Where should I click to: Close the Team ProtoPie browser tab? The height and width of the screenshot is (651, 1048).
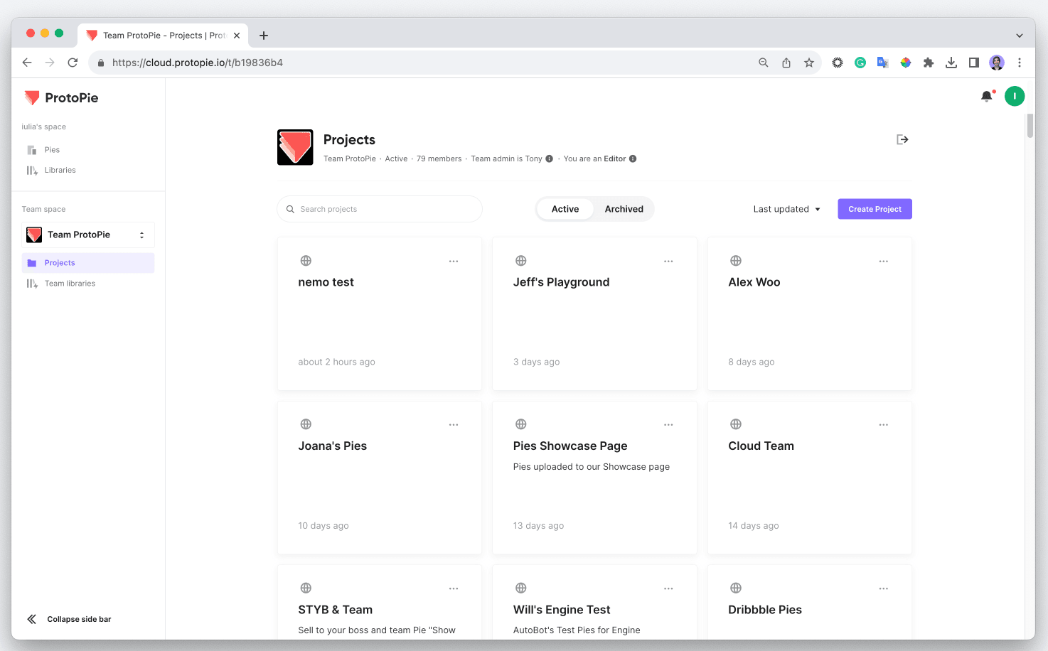(237, 36)
